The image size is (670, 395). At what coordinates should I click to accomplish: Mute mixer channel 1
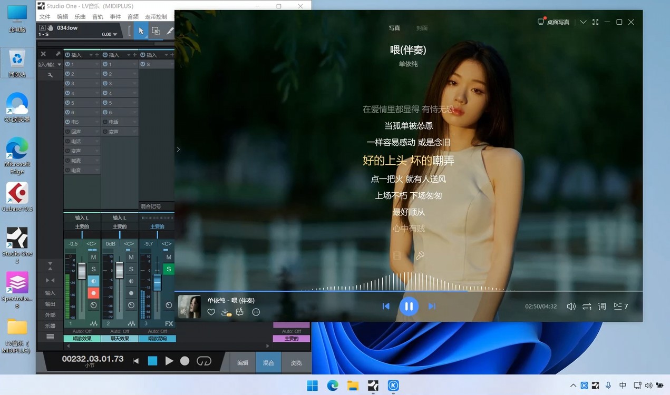coord(93,257)
